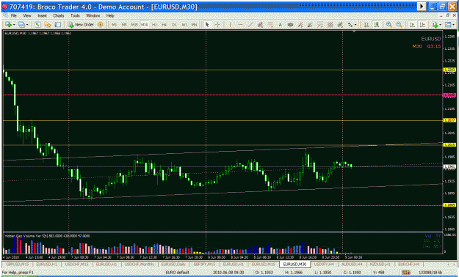This screenshot has height=277, width=459.
Task: Toggle chart shift icon
Action: [422, 25]
